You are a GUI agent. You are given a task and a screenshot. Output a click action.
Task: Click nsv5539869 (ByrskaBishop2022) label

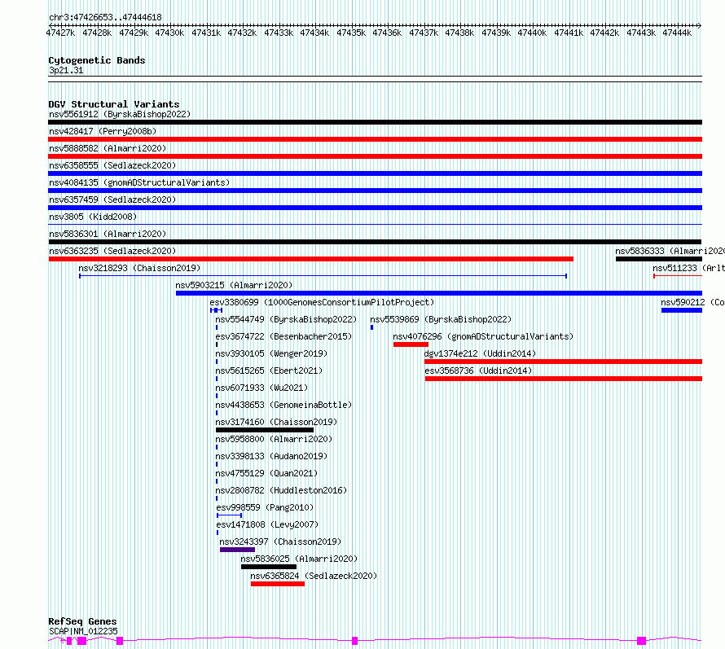point(441,319)
